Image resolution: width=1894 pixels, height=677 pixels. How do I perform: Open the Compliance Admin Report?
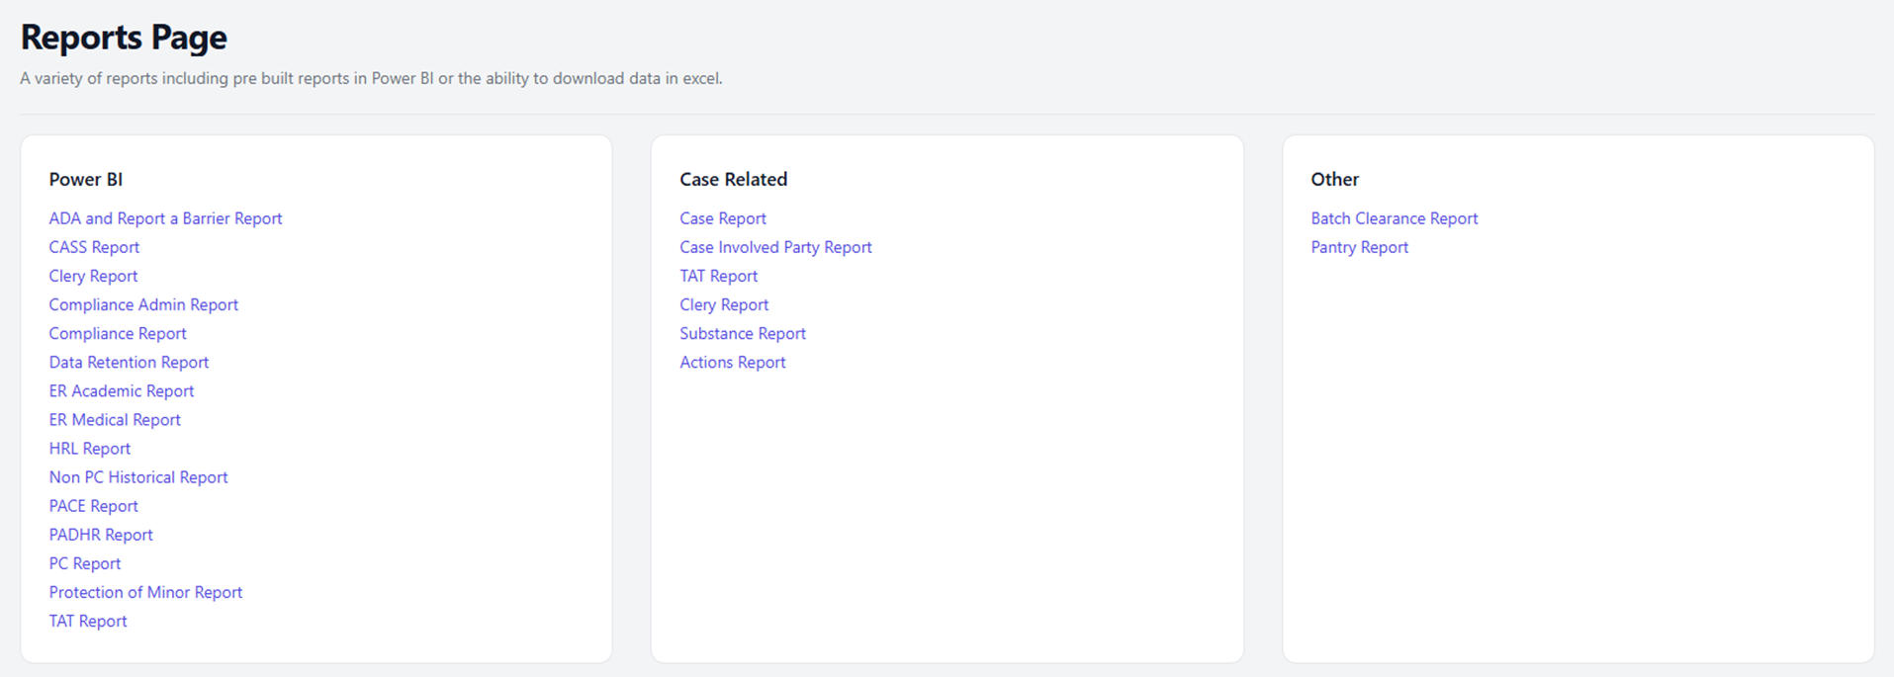click(x=143, y=304)
